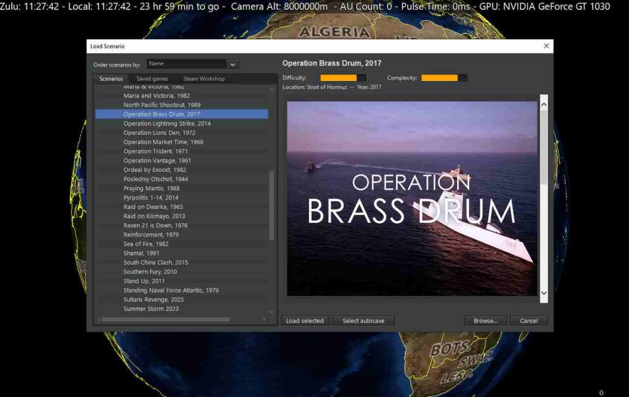The image size is (629, 397).
Task: Close the Load Scenario dialog with X
Action: tap(546, 46)
